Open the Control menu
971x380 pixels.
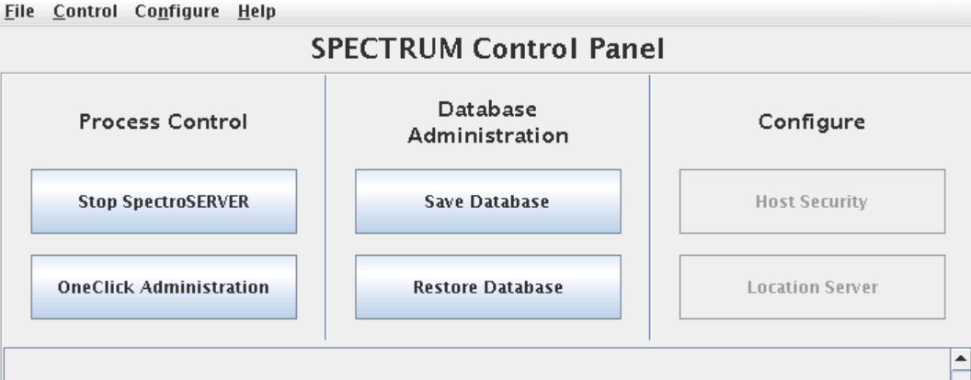click(x=86, y=13)
